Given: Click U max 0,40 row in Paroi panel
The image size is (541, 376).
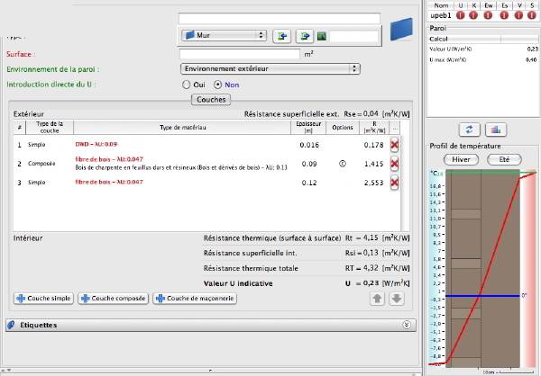Looking at the screenshot, I should [483, 60].
